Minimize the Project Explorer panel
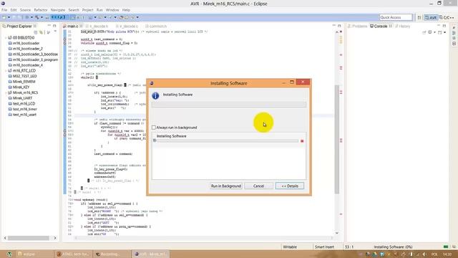The height and width of the screenshot is (258, 458). 49,26
